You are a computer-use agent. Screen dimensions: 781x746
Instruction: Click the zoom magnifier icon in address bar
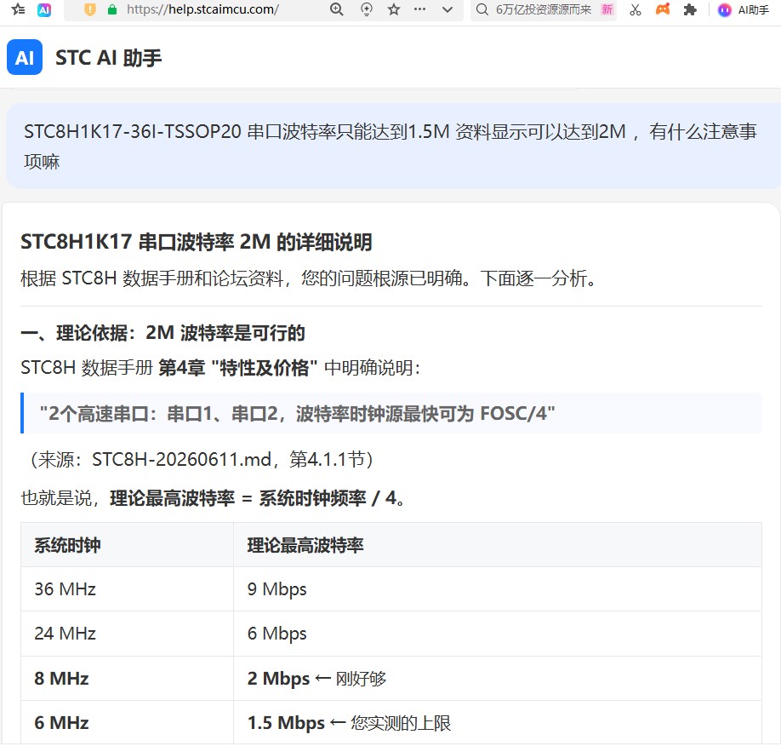coord(337,9)
